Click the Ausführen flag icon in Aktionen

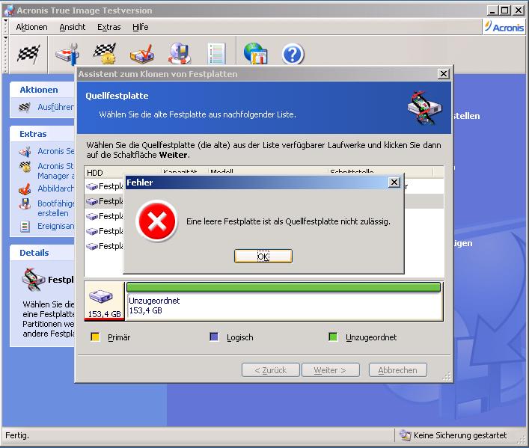[25, 108]
